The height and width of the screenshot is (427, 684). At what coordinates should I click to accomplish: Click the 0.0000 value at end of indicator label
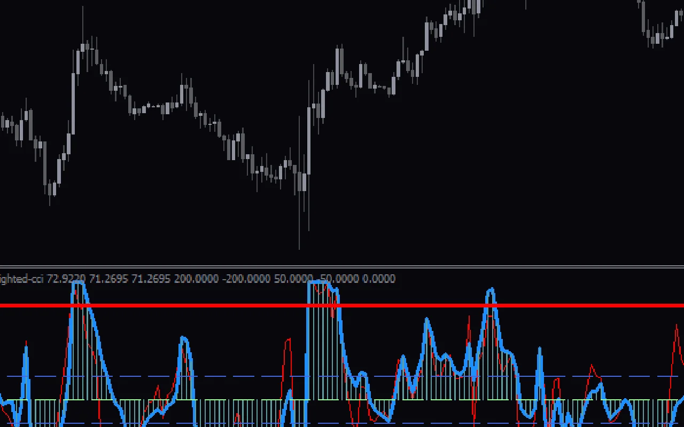coord(378,279)
